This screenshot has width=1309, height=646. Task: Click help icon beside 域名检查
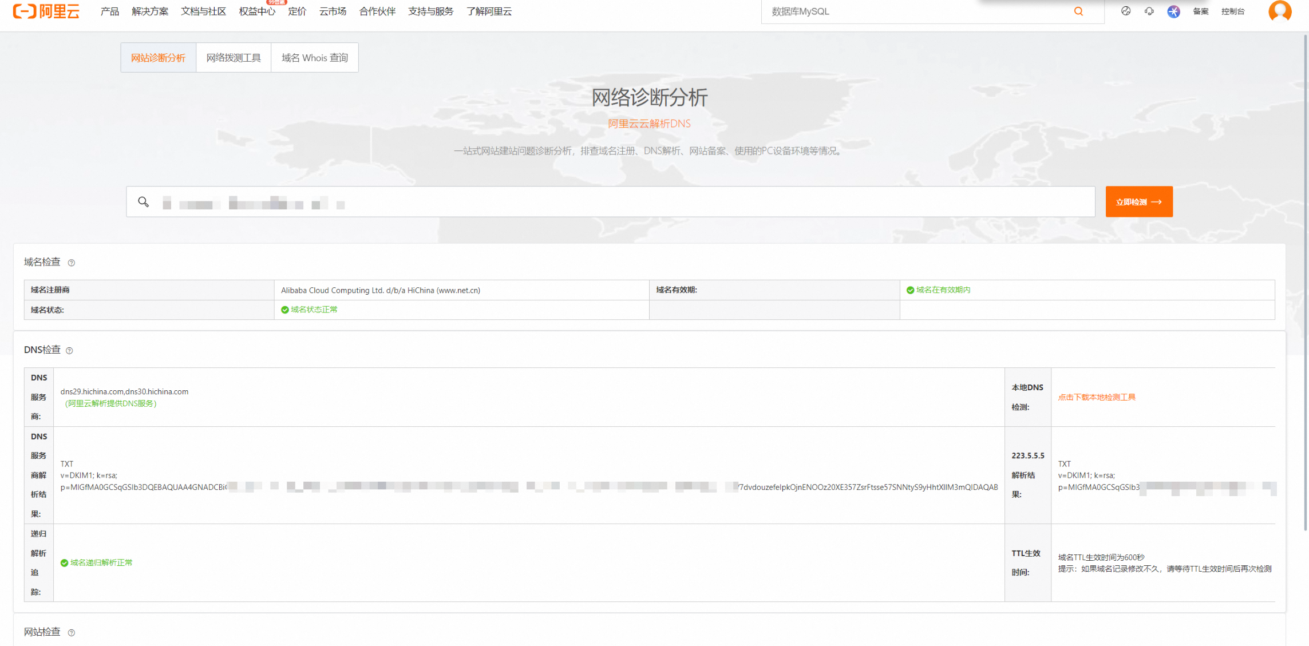coord(72,263)
